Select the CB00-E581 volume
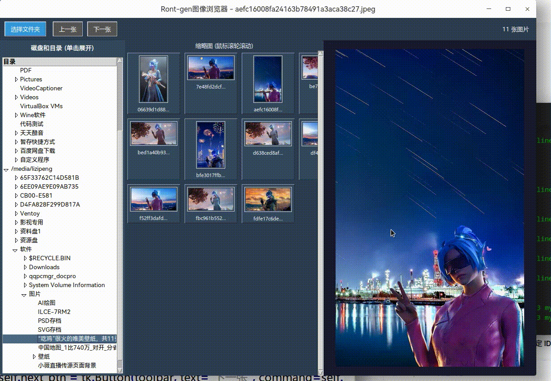Image resolution: width=551 pixels, height=381 pixels. click(x=36, y=195)
